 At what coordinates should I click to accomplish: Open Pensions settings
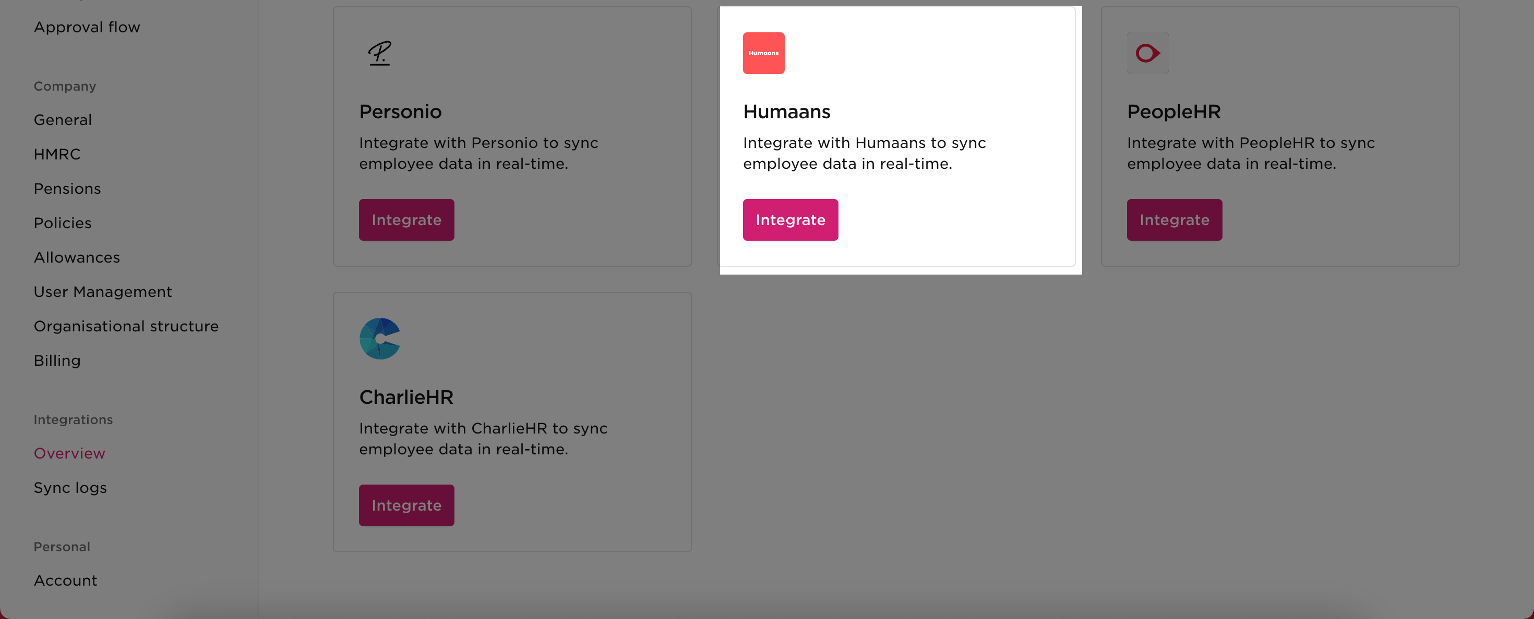67,189
